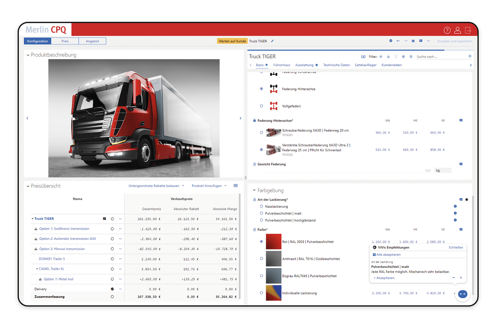This screenshot has height=326, width=496.
Task: Open the more options ellipsis in top toolbar
Action: pos(428,41)
